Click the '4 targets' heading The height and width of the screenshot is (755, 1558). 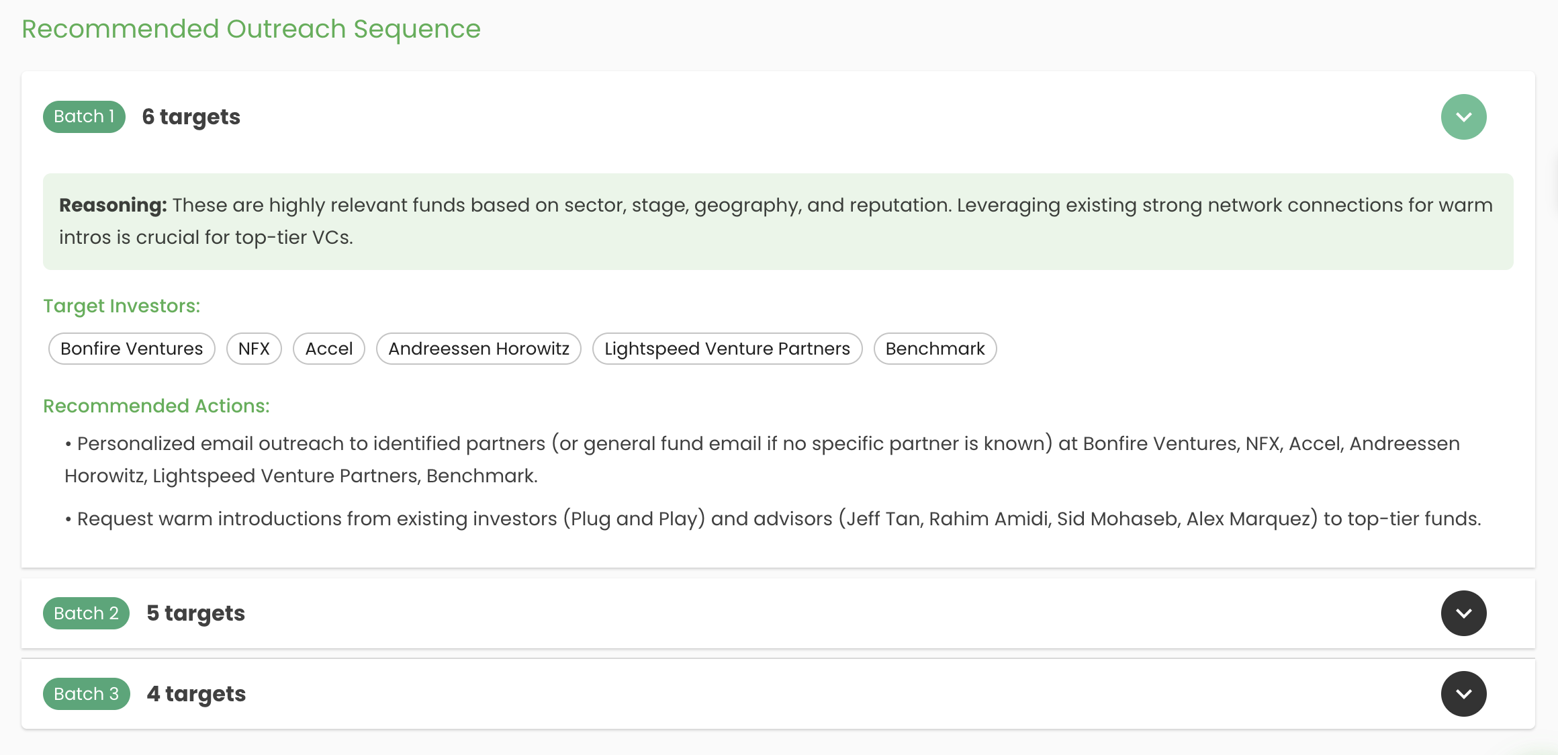tap(196, 694)
